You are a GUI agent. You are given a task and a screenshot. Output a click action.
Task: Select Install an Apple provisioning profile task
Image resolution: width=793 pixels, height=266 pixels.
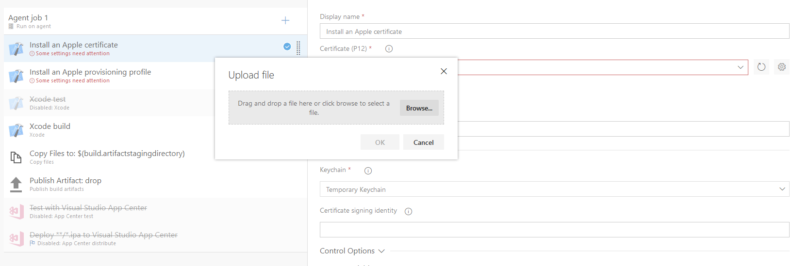(x=90, y=72)
